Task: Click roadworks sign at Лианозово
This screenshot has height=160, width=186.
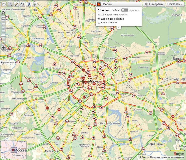Action: click(75, 8)
